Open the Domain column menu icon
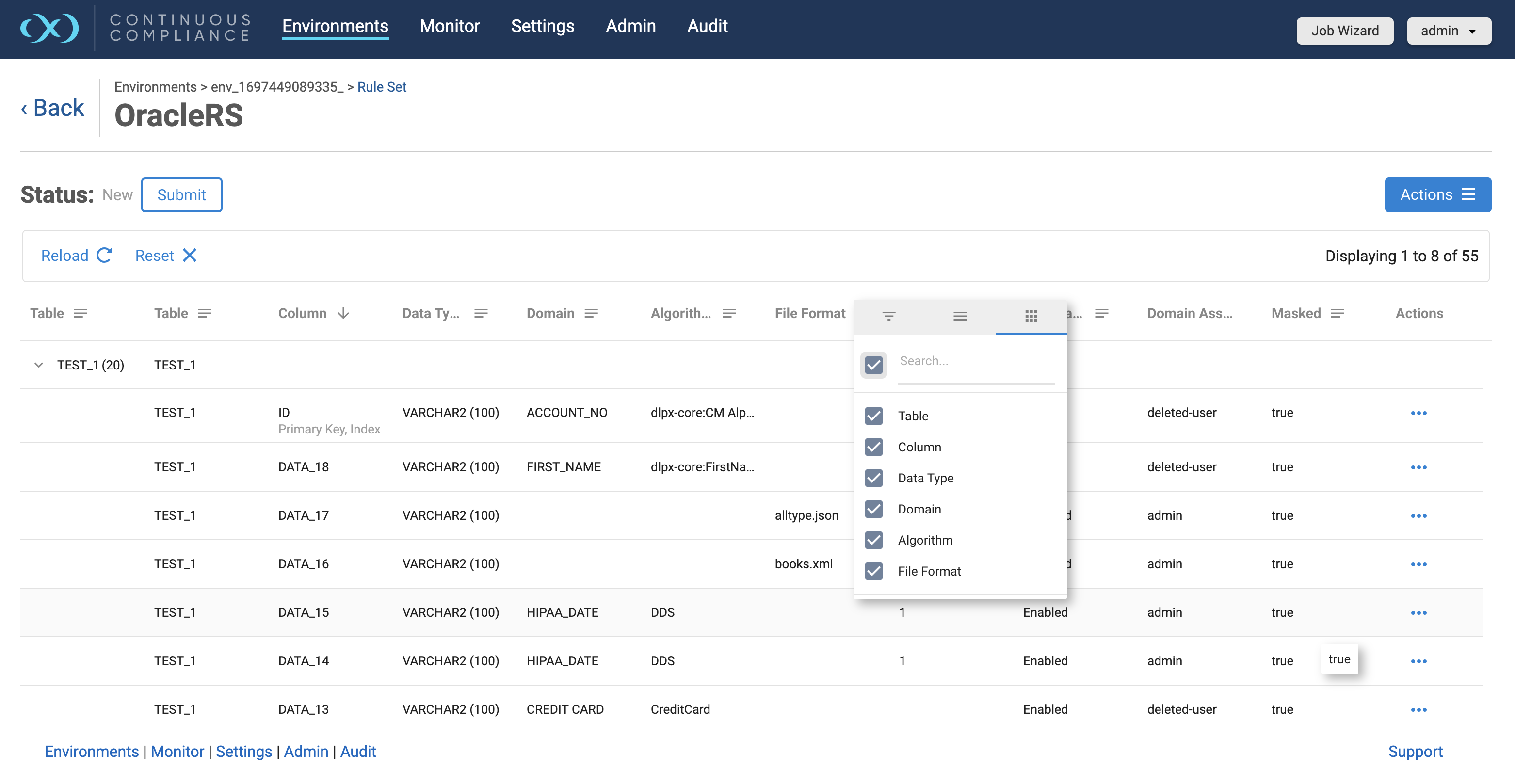The height and width of the screenshot is (770, 1515). (591, 314)
